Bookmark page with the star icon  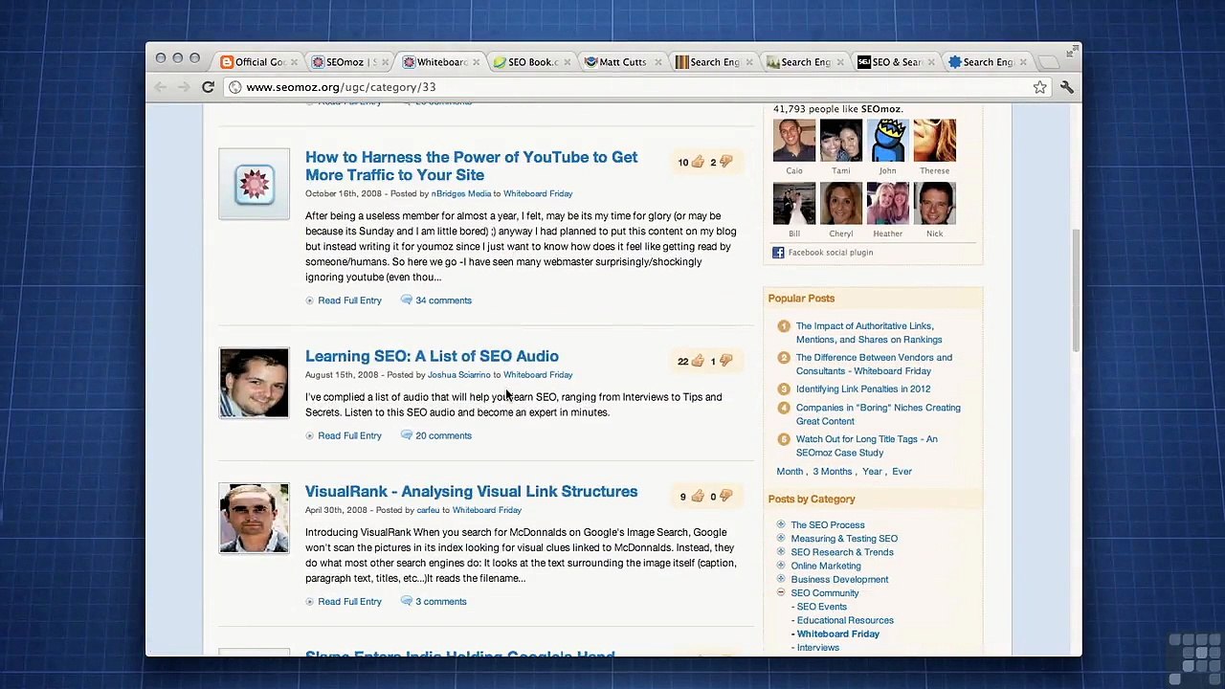coord(1039,87)
